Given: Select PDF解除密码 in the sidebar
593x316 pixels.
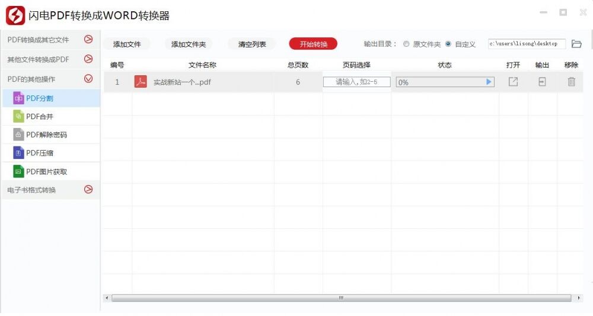Looking at the screenshot, I should coord(51,135).
